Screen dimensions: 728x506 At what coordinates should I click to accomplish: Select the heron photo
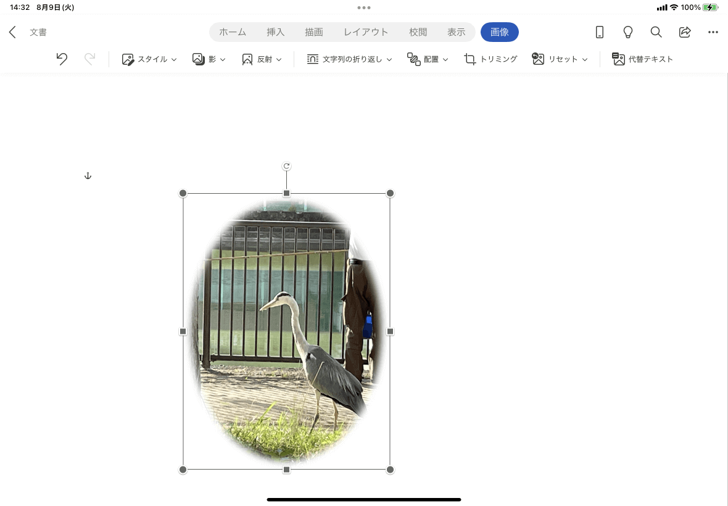[286, 331]
